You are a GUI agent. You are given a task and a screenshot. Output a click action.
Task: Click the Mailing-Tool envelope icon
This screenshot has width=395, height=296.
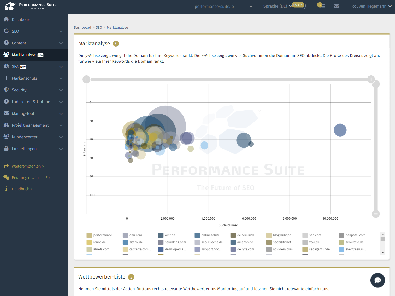pyautogui.click(x=6, y=113)
